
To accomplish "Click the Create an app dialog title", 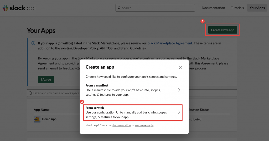I will (100, 67).
